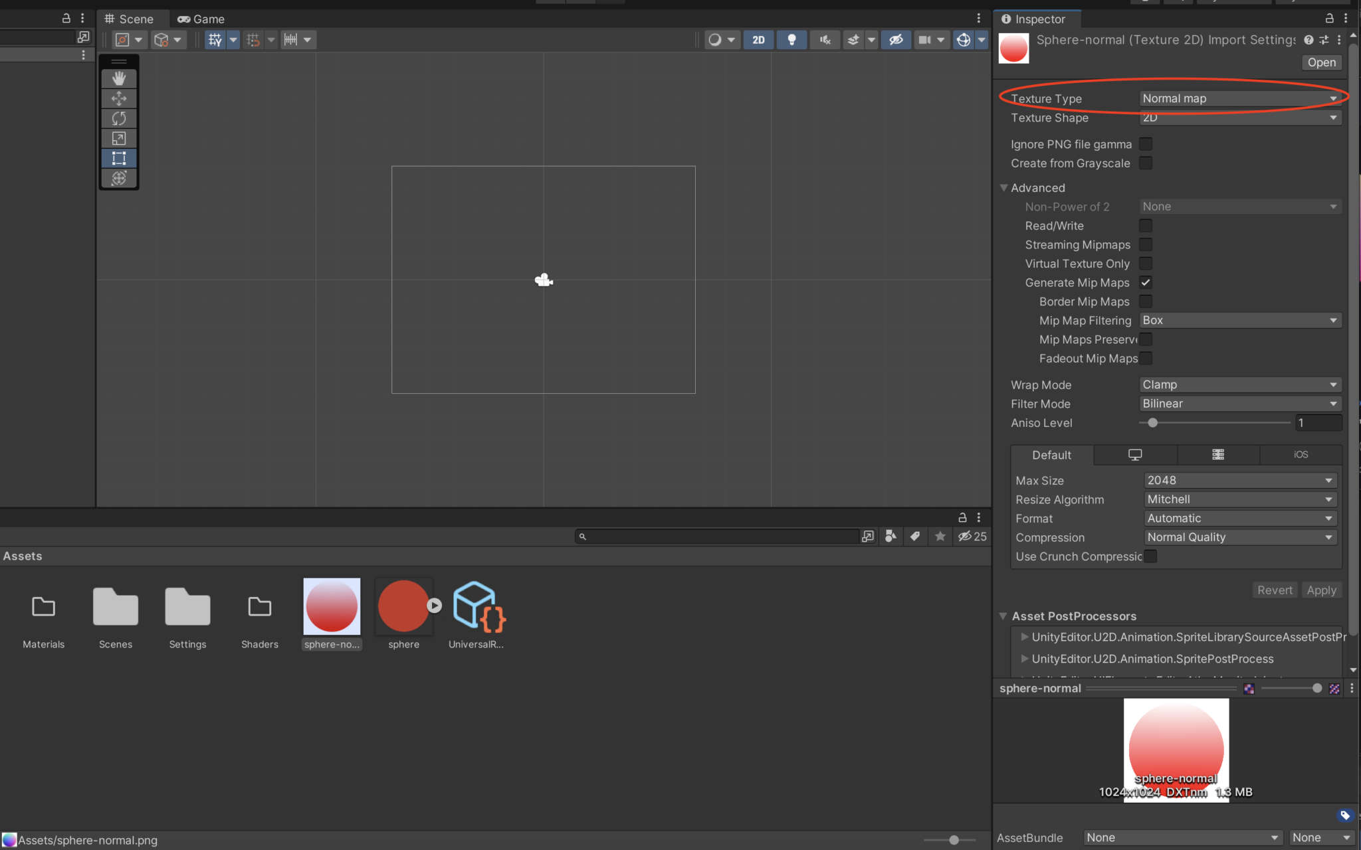The image size is (1361, 850).
Task: Switch to the iOS platform settings tab
Action: click(1299, 454)
